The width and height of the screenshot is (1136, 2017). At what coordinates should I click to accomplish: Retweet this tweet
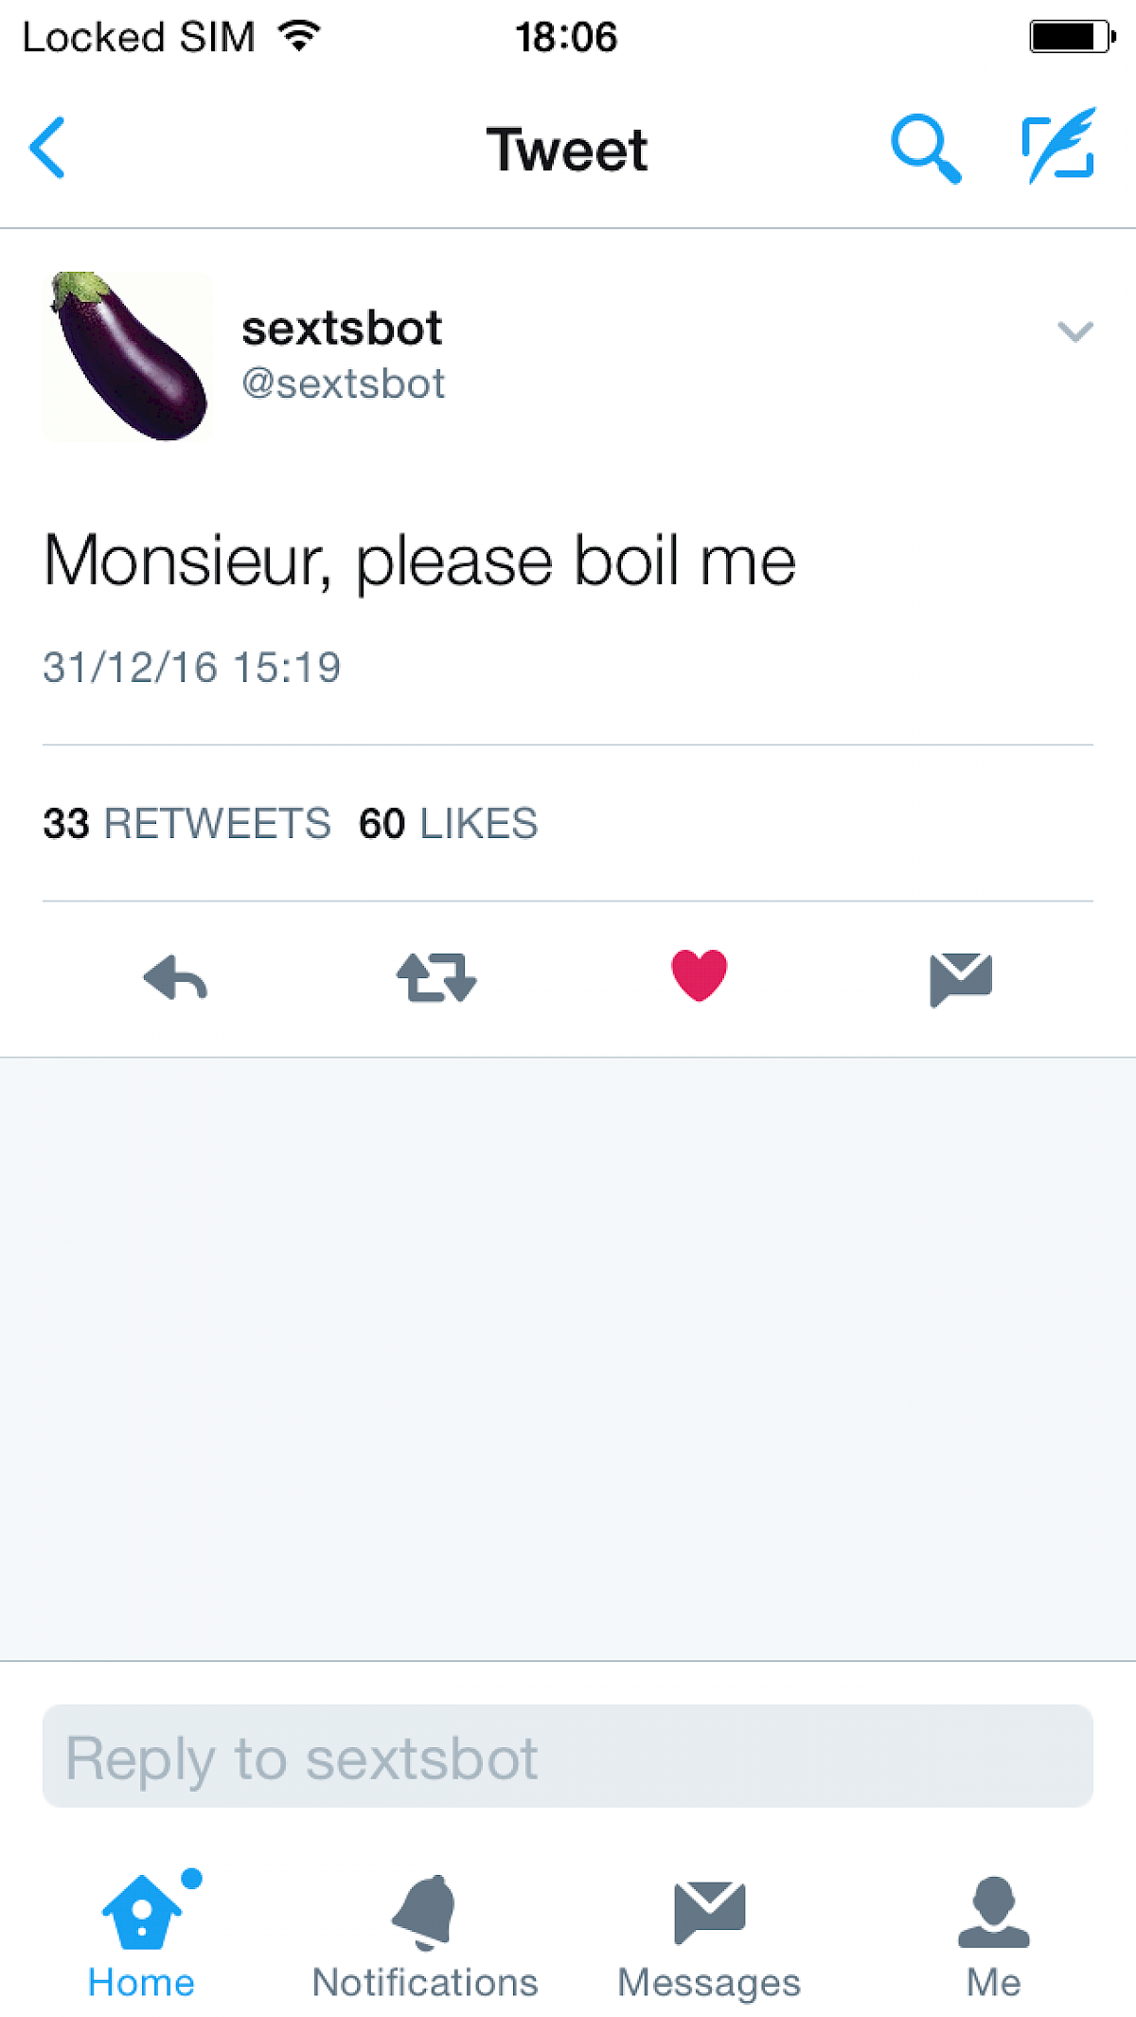[x=436, y=977]
